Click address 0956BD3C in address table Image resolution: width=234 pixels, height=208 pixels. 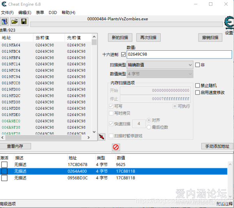click(78, 178)
